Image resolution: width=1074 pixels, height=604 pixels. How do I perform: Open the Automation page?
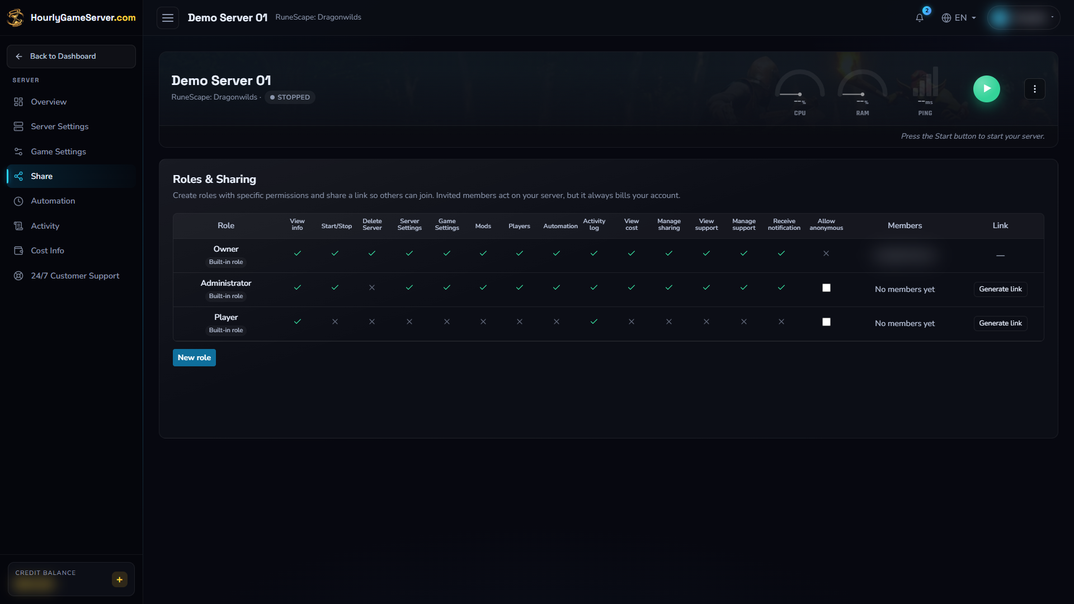tap(71, 201)
